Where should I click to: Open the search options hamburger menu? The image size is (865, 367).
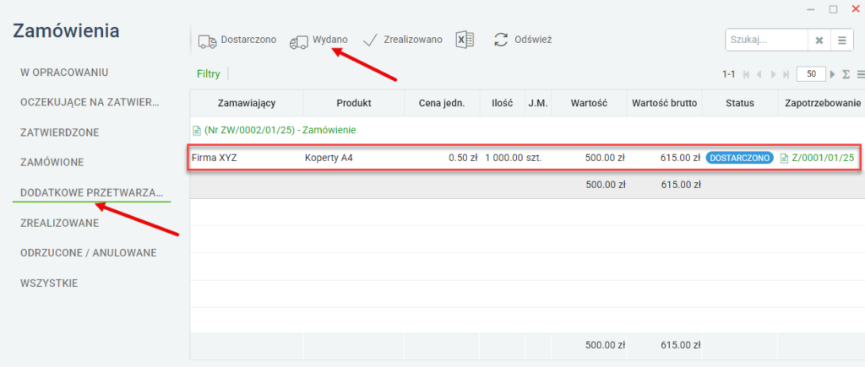click(842, 40)
